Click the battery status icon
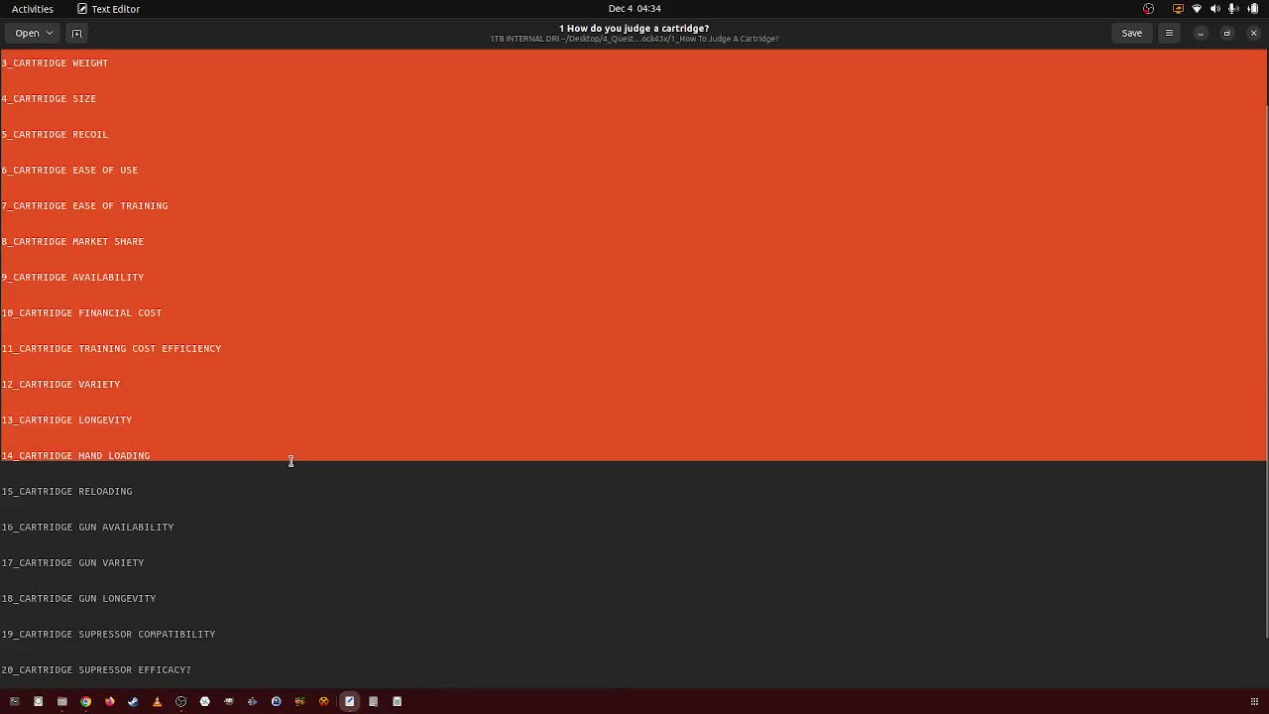 click(x=1253, y=8)
